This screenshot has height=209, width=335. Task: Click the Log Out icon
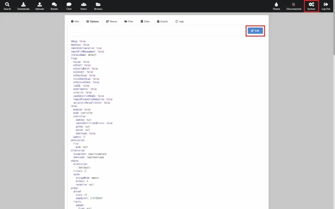coord(326,6)
